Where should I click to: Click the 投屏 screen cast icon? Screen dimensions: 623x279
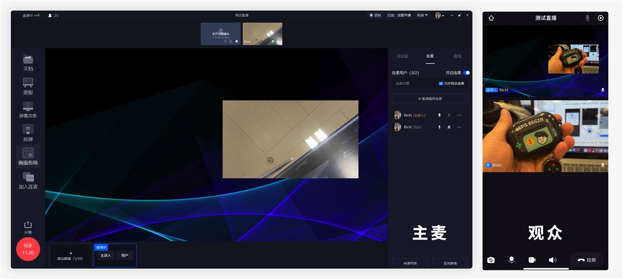pyautogui.click(x=28, y=133)
